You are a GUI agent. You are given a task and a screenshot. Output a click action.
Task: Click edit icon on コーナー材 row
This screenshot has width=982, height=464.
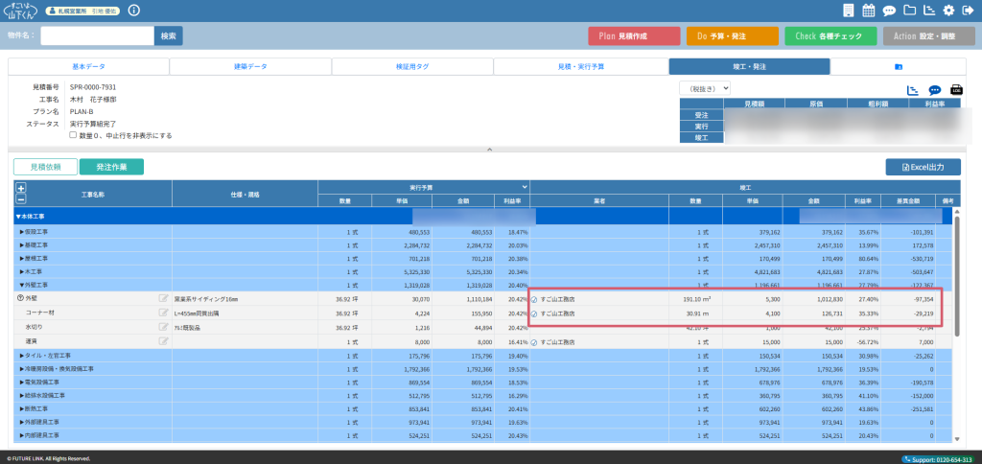(164, 313)
